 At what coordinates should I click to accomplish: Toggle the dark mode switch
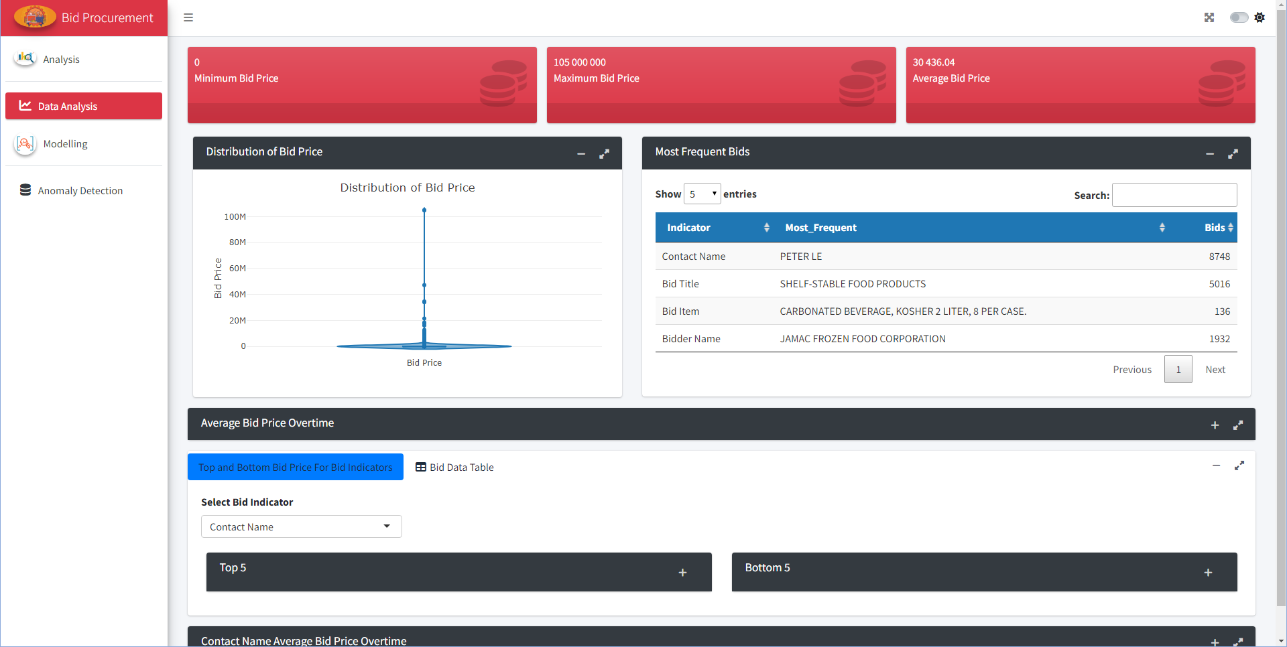click(1238, 17)
